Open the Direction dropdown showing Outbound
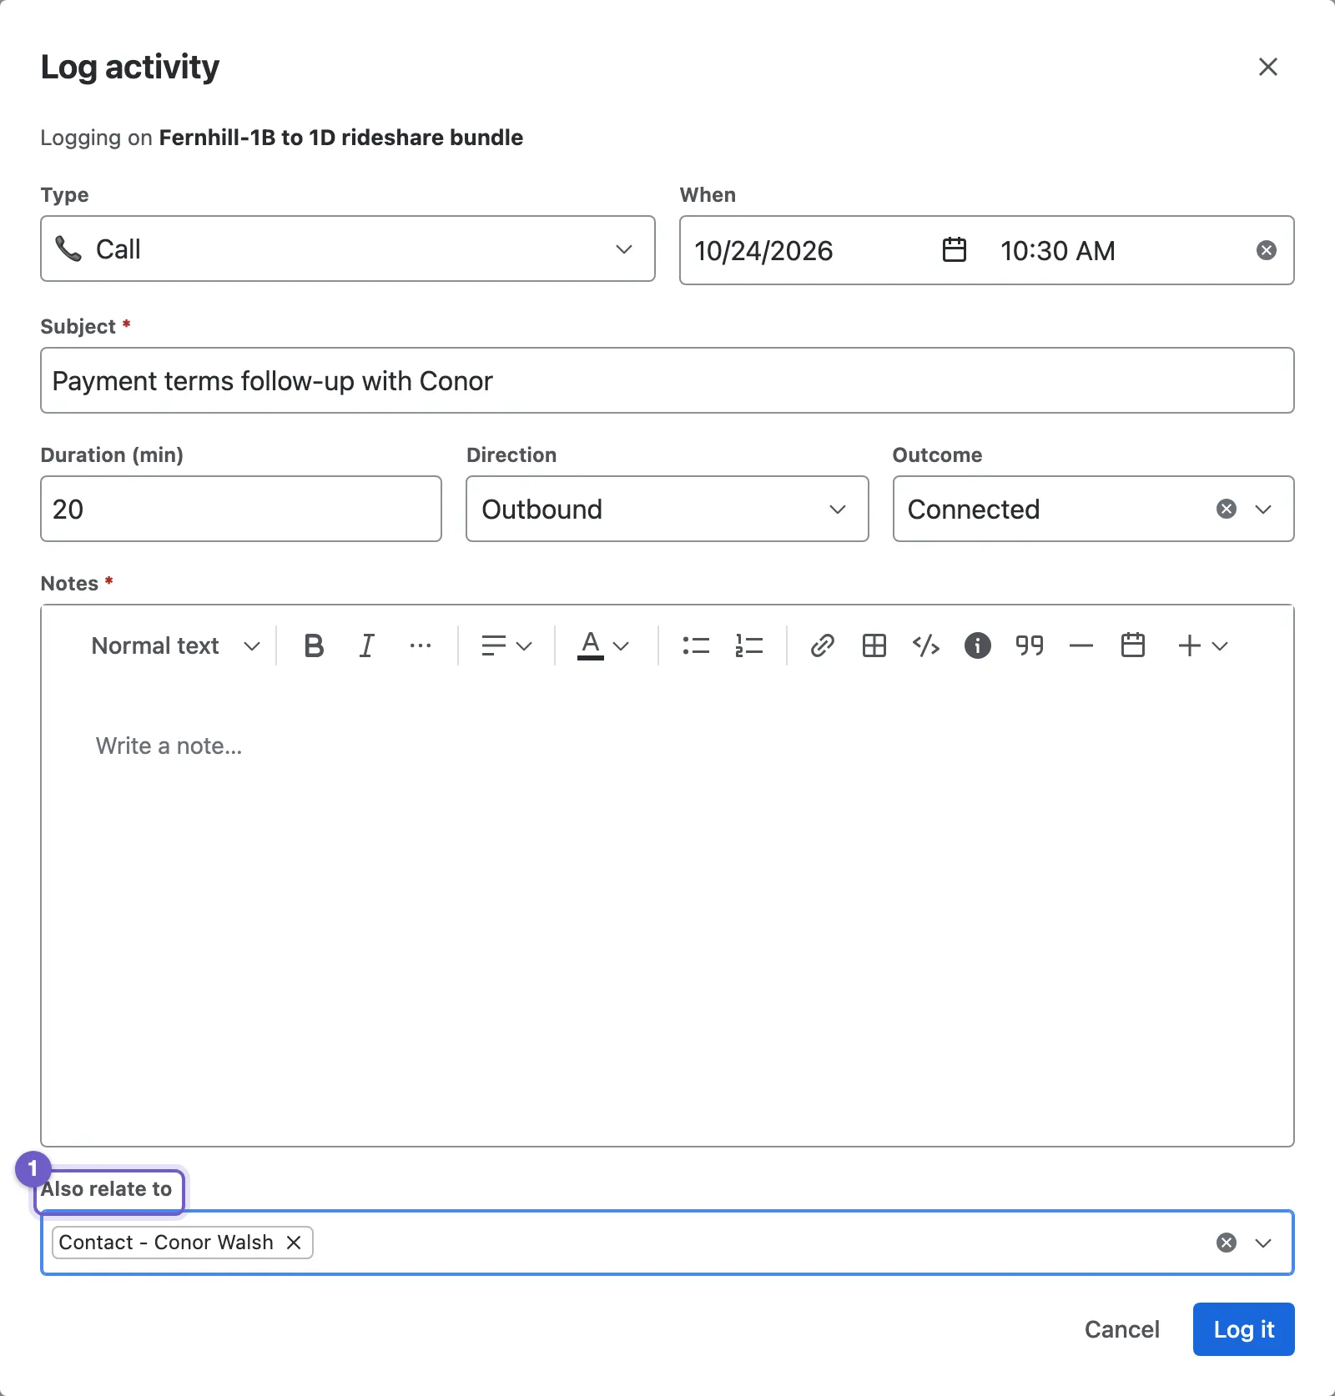This screenshot has height=1396, width=1335. (x=667, y=509)
